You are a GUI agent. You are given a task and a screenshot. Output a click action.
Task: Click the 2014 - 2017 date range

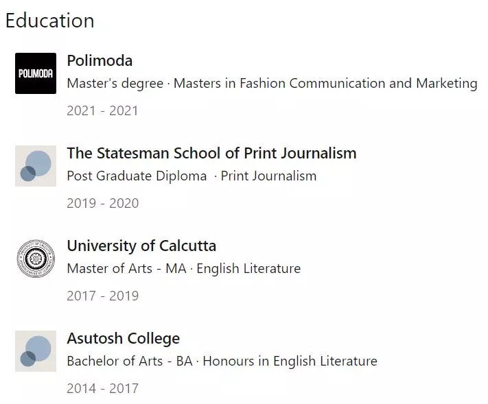click(103, 388)
